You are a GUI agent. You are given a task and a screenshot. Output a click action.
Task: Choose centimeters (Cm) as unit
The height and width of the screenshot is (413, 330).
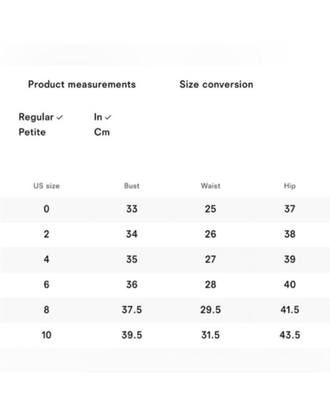[x=102, y=132]
